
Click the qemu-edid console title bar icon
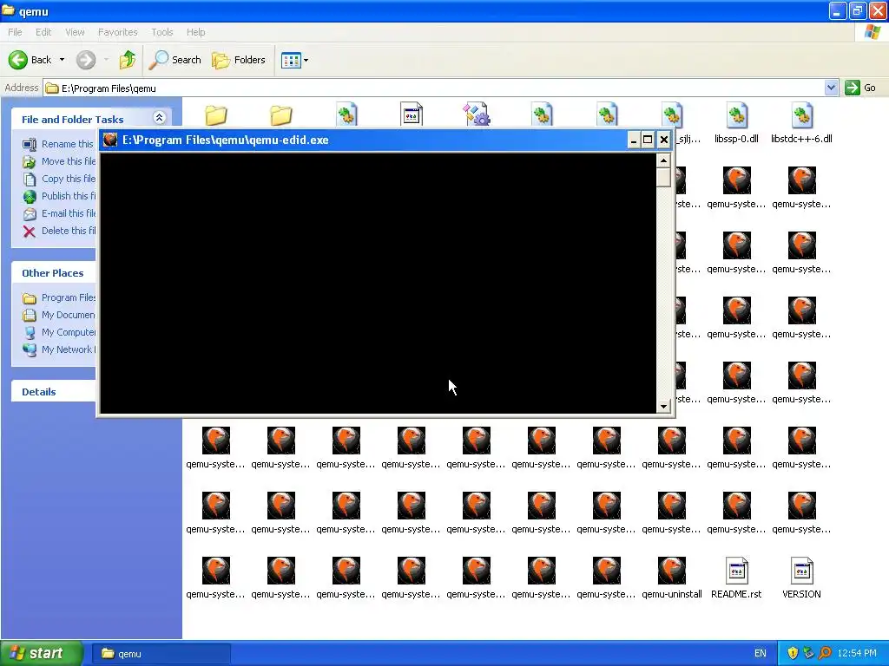click(110, 140)
